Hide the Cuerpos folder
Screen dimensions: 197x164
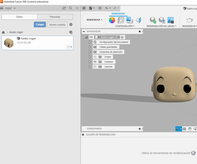tap(95, 62)
